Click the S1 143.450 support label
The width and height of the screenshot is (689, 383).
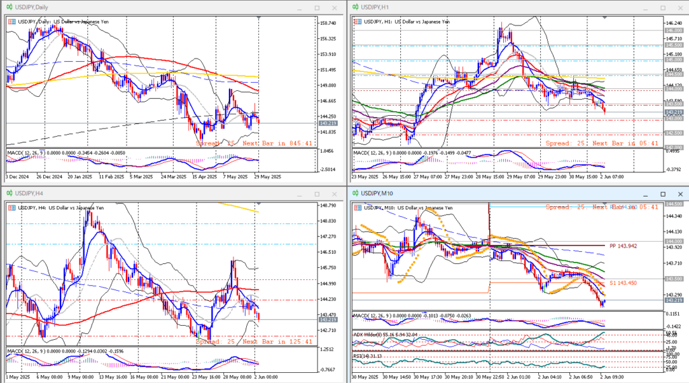(623, 283)
